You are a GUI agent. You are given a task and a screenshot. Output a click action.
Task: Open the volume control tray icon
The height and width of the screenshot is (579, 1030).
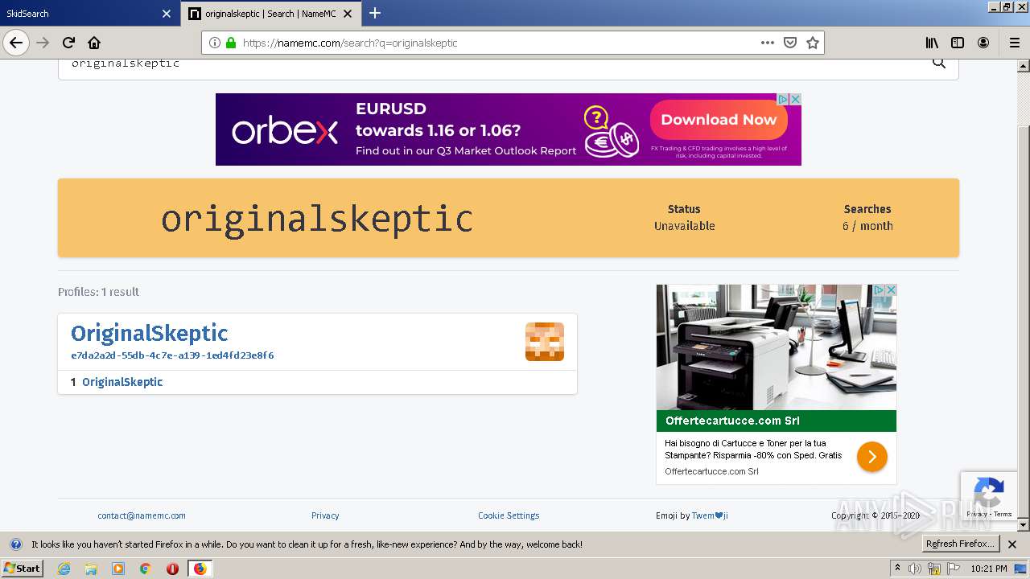[x=916, y=569]
